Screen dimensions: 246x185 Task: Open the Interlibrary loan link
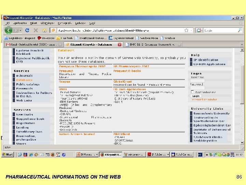pos(29,132)
